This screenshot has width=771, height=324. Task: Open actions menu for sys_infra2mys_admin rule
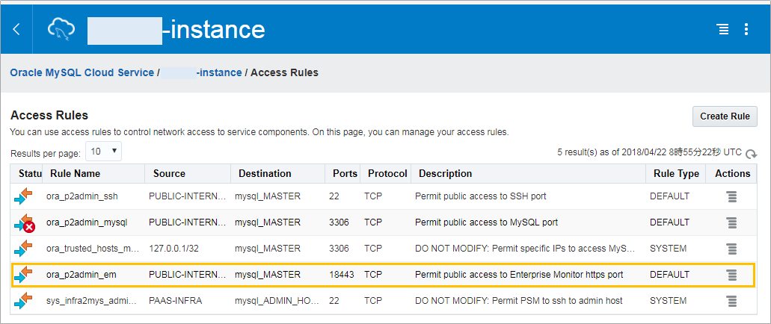pos(731,301)
